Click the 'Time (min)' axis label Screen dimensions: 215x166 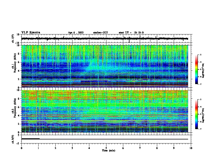(109, 151)
